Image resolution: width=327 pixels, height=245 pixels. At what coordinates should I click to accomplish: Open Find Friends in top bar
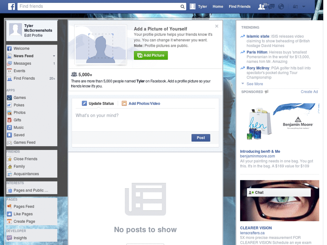240,6
